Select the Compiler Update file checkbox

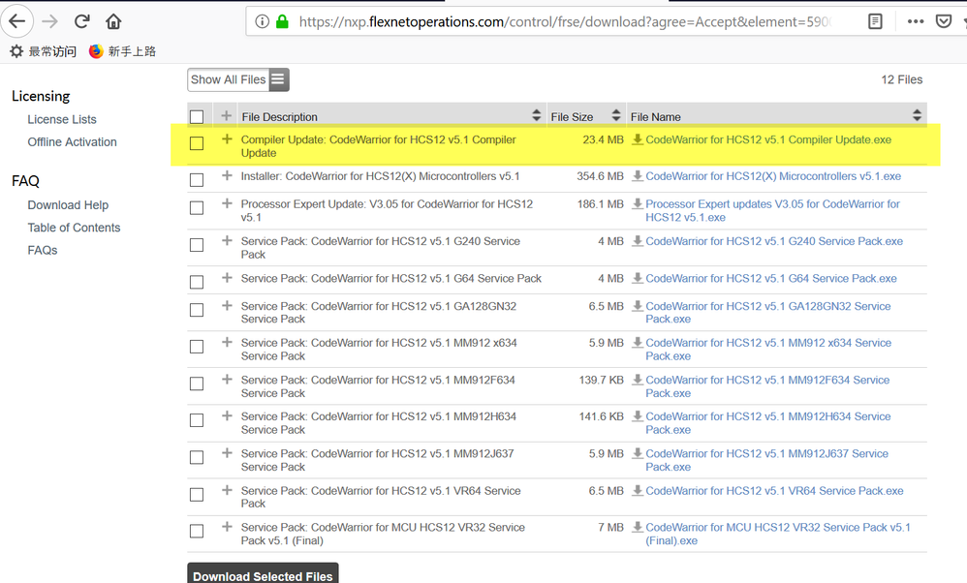(x=197, y=143)
